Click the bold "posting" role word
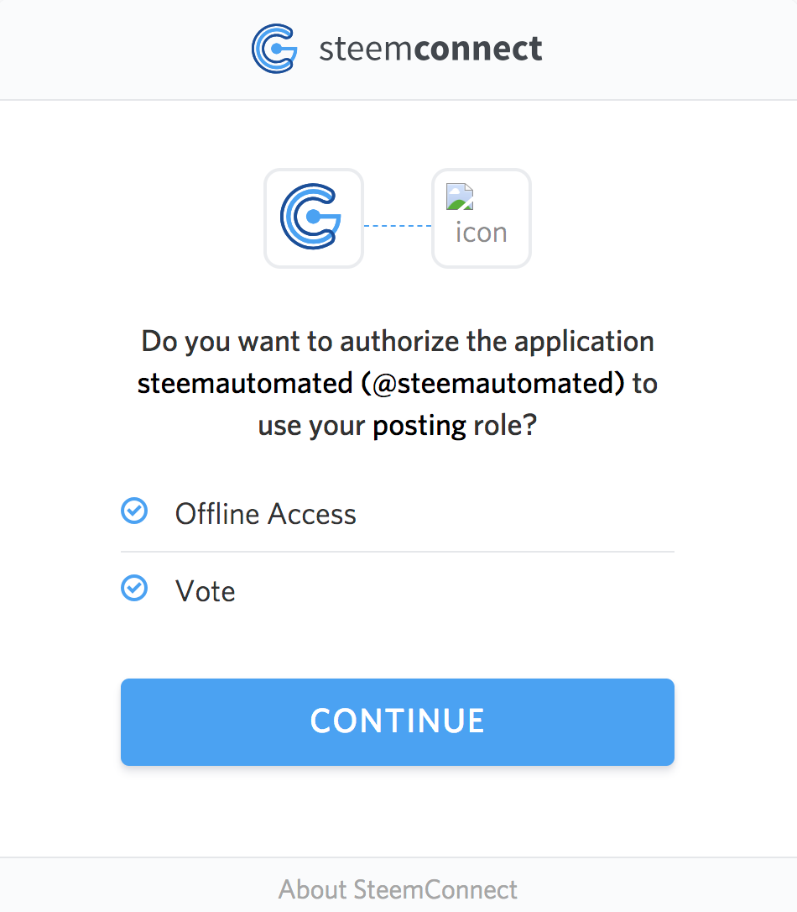This screenshot has width=797, height=912. [419, 427]
